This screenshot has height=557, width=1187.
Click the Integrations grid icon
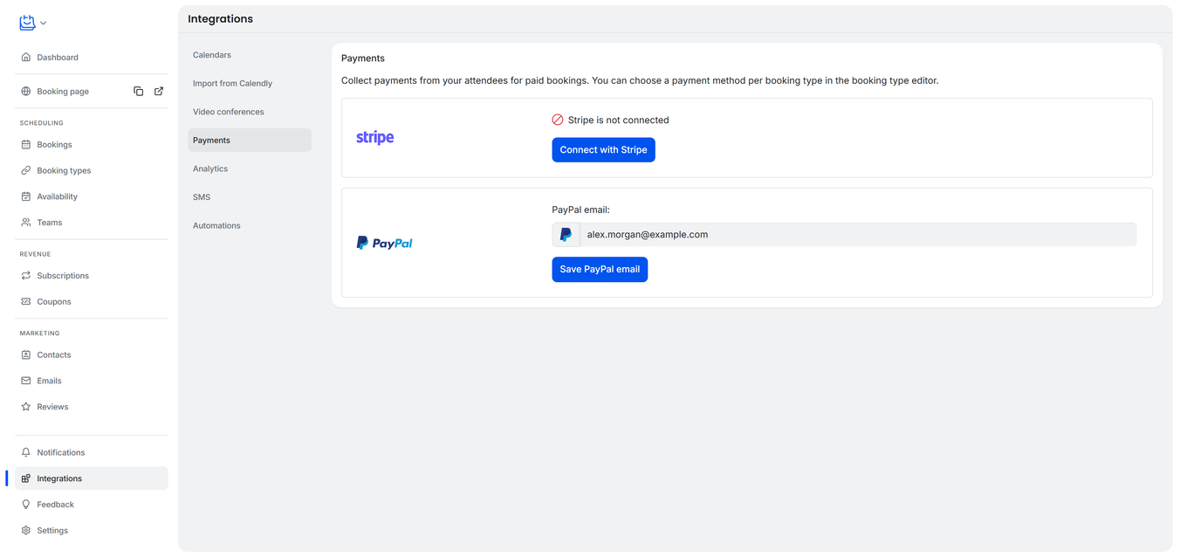click(x=26, y=479)
